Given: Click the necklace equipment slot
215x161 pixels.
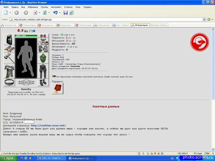Looking at the screenshot, I should click(x=43, y=40).
